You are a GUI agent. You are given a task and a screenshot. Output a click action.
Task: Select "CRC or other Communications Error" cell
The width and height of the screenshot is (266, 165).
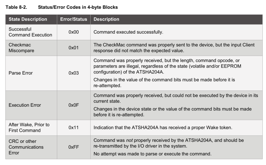[26, 147]
